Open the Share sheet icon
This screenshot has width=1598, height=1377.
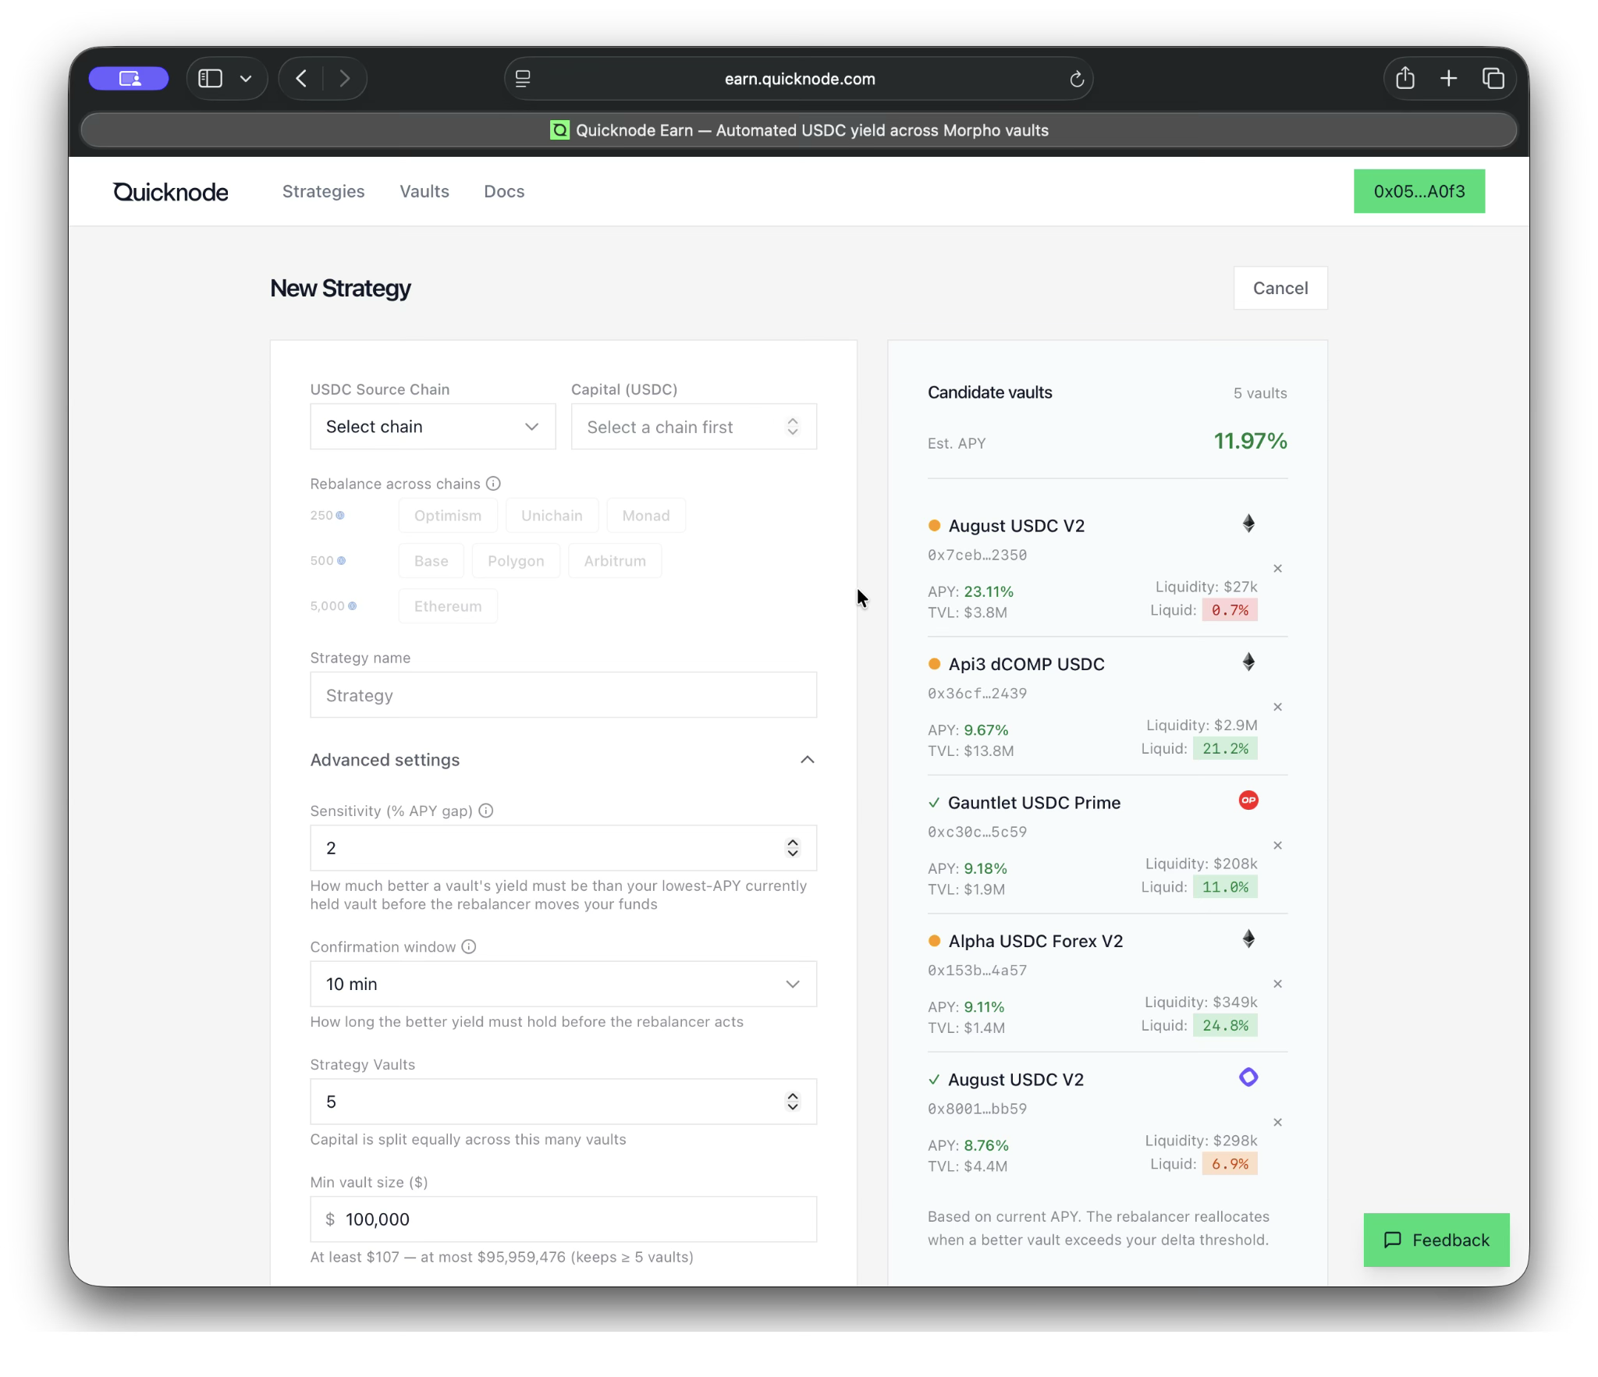coord(1404,78)
